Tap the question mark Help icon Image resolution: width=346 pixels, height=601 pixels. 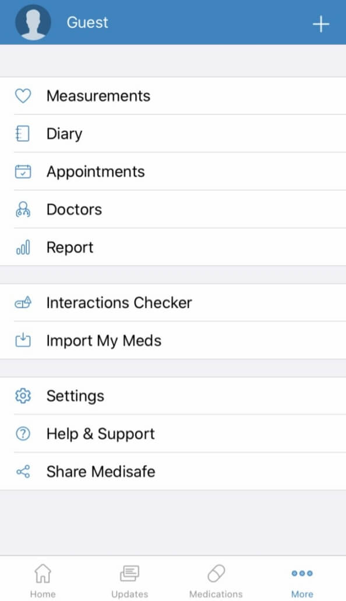tap(23, 434)
